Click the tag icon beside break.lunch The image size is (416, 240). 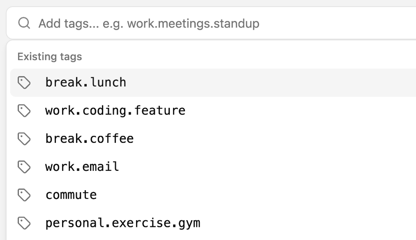(24, 83)
